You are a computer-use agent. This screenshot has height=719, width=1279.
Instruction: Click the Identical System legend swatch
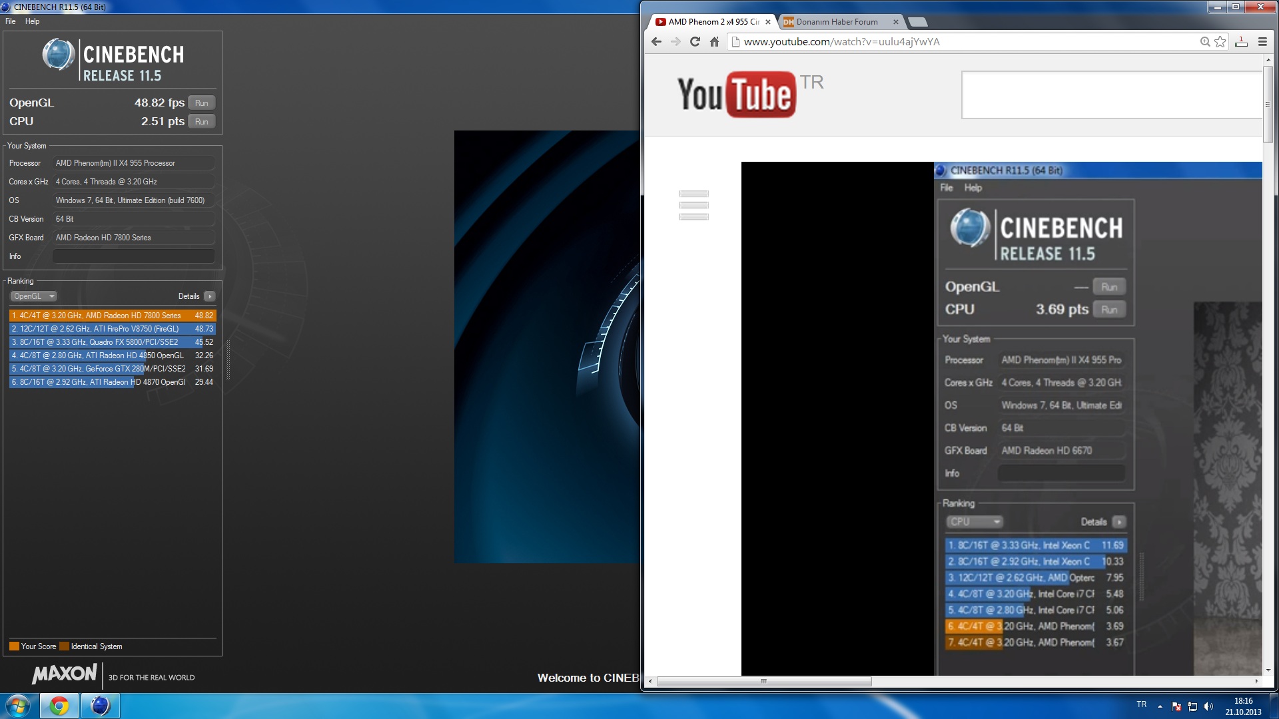(64, 646)
